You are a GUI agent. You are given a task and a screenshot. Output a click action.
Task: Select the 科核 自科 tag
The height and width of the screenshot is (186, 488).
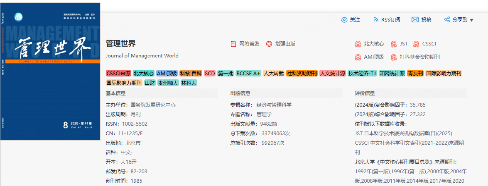(191, 73)
